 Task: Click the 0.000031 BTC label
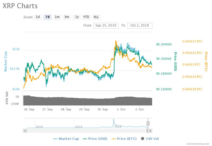(192, 53)
